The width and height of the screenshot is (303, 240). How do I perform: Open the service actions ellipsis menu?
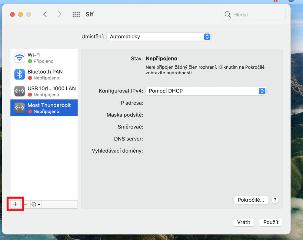coord(36,204)
